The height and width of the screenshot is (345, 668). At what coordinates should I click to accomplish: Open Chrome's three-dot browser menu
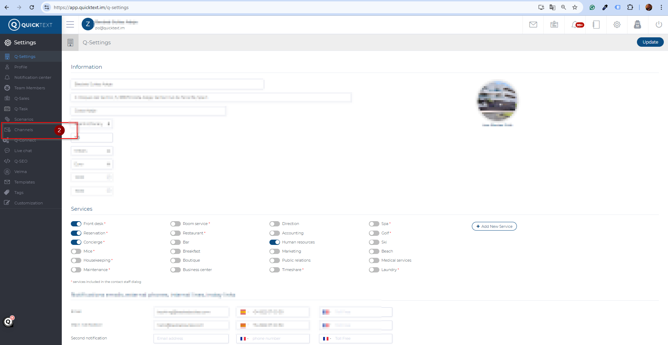point(661,7)
